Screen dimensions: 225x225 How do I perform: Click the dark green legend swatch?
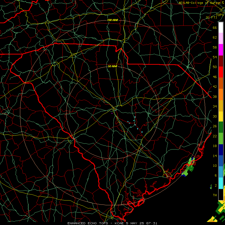(x=221, y=127)
